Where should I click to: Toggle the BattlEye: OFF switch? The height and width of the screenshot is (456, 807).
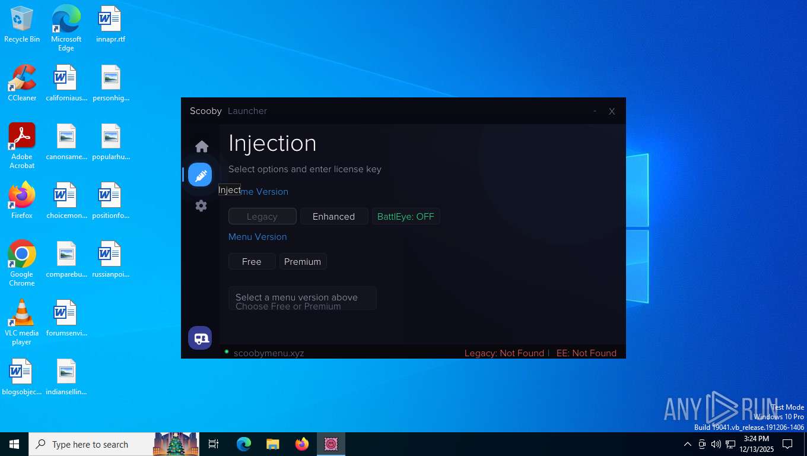[x=406, y=217]
